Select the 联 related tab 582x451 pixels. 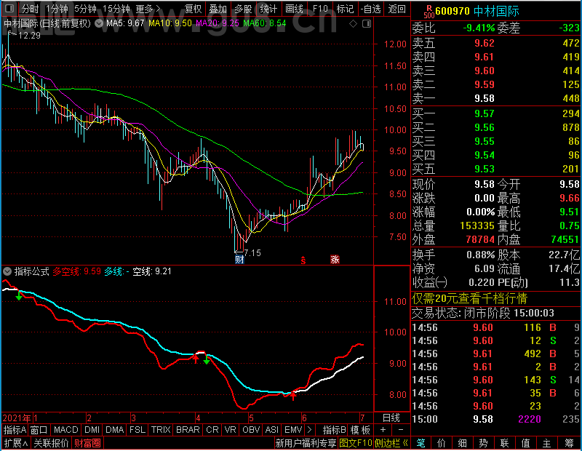coord(504,443)
